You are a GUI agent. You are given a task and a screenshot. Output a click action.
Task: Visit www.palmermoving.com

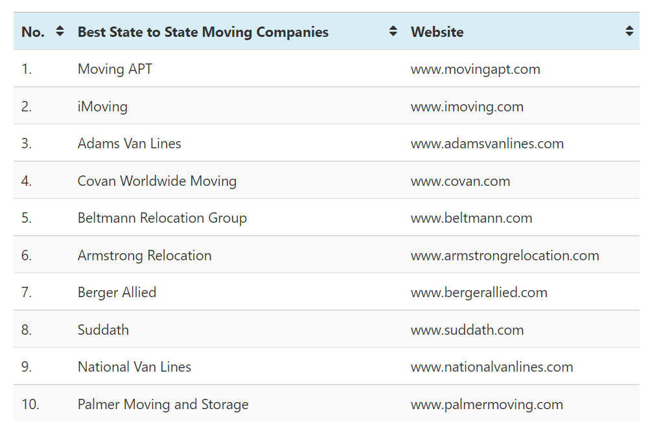coord(487,405)
